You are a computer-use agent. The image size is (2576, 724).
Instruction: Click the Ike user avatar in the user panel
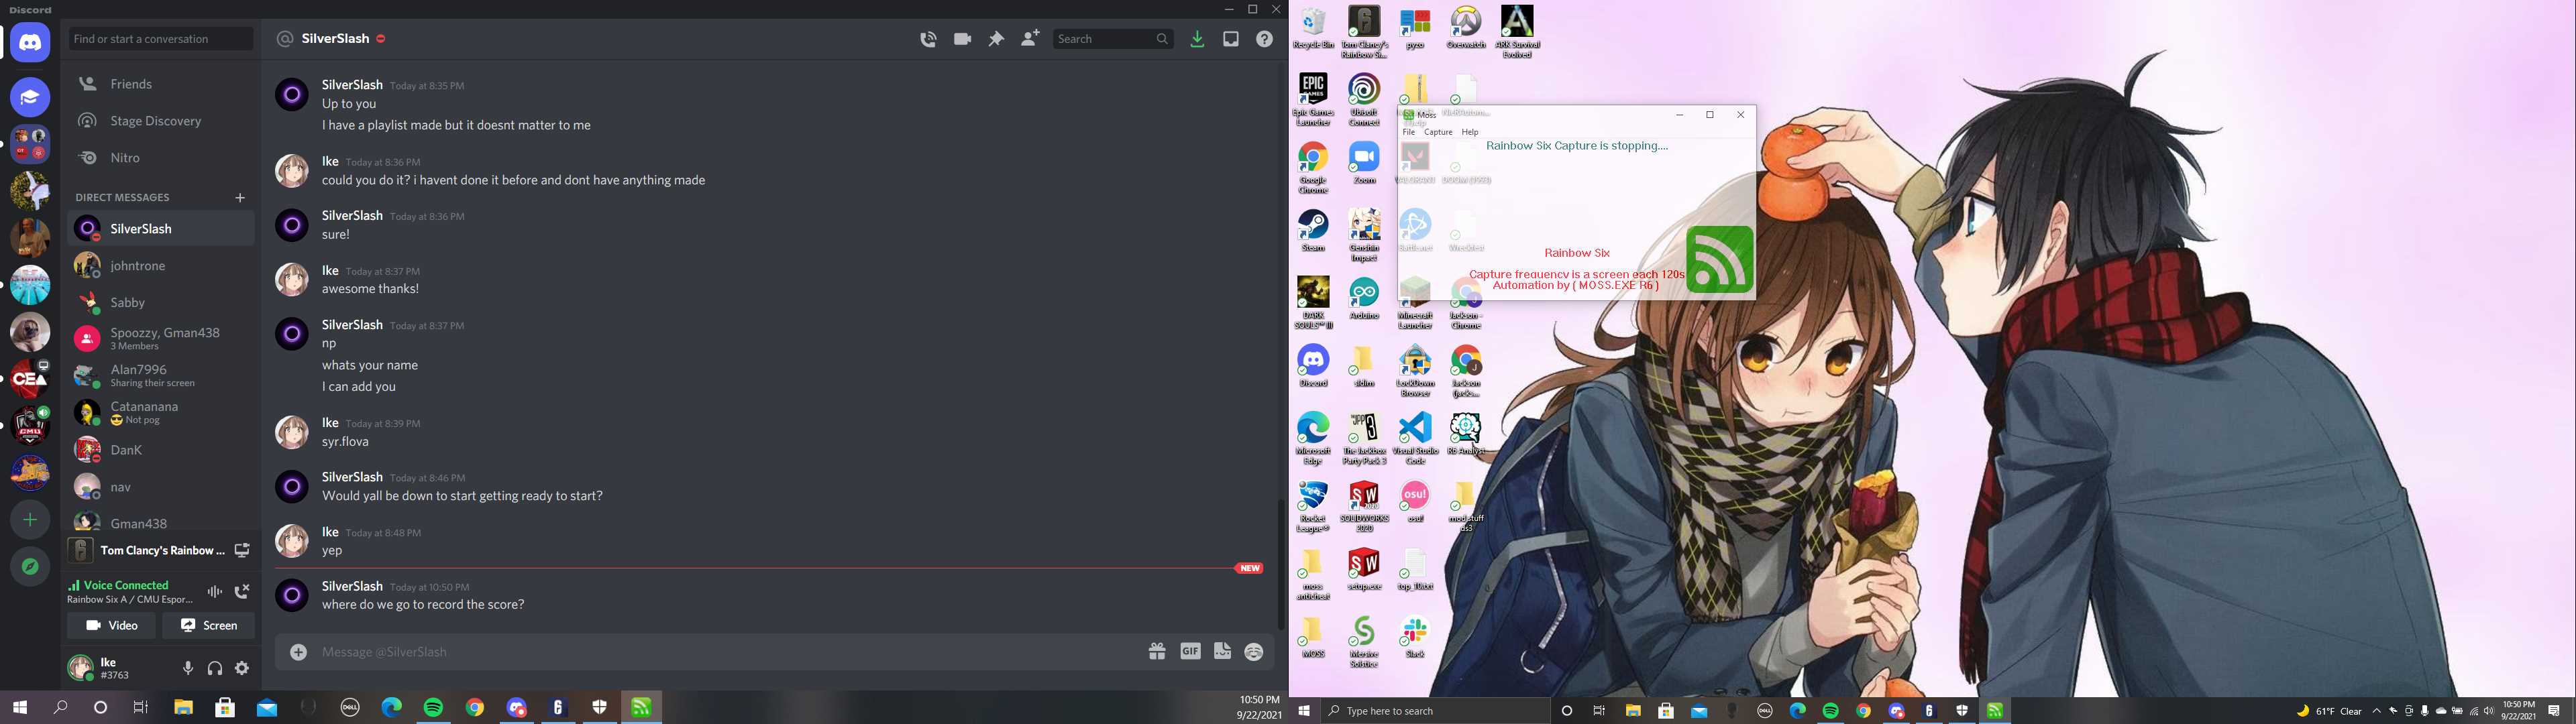coord(80,668)
